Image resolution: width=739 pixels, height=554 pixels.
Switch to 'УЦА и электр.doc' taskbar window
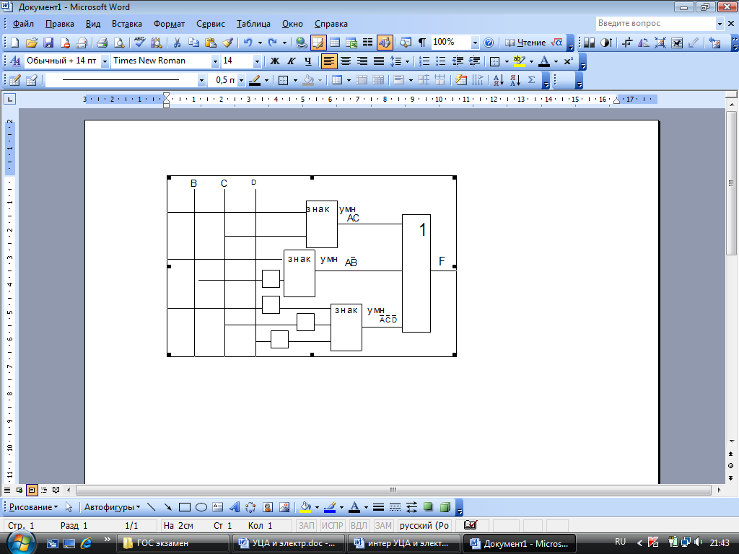click(x=289, y=543)
